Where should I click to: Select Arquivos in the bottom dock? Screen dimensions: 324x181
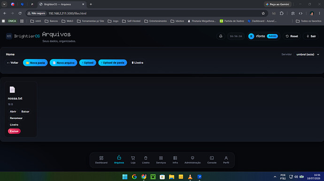(119, 160)
